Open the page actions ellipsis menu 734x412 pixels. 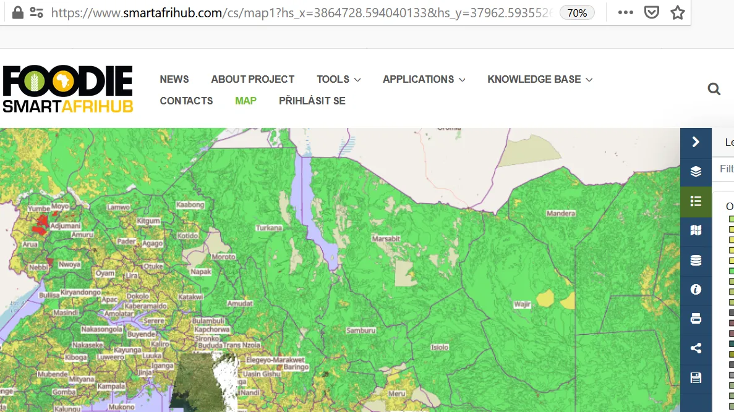tap(625, 12)
